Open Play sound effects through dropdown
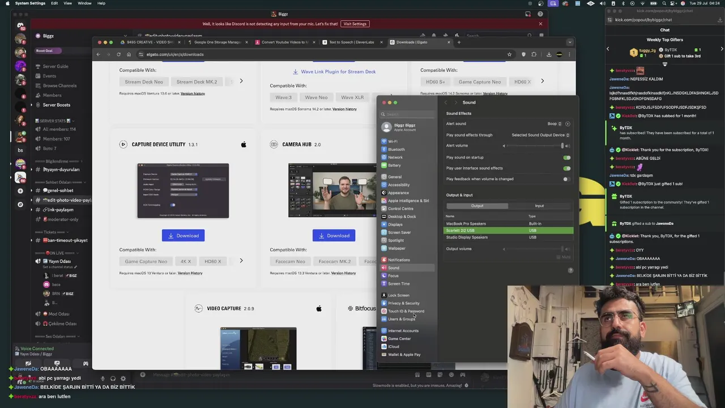Image resolution: width=725 pixels, height=408 pixels. tap(540, 135)
